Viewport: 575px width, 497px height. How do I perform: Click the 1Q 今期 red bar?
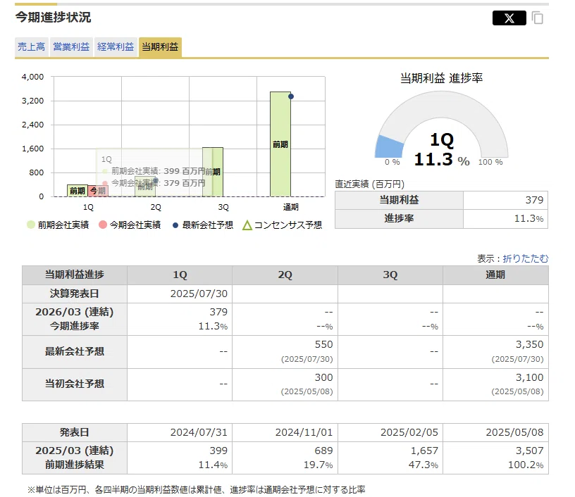tap(98, 191)
